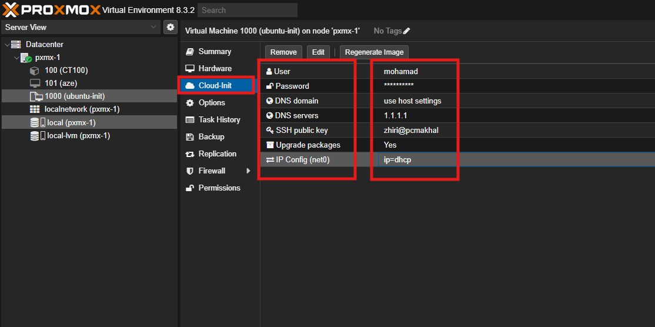
Task: Open the server view gear settings
Action: coord(170,27)
